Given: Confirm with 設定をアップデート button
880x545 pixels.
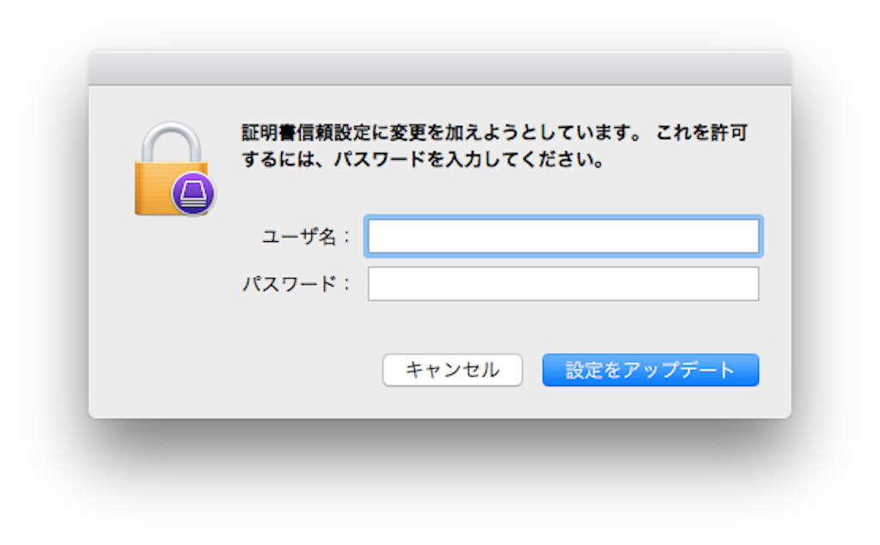Looking at the screenshot, I should click(651, 370).
